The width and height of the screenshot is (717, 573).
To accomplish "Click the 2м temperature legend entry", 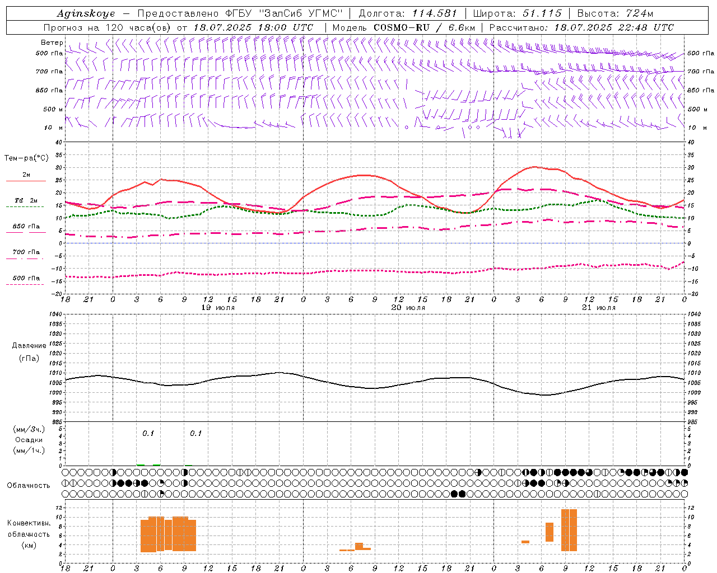I will (26, 175).
